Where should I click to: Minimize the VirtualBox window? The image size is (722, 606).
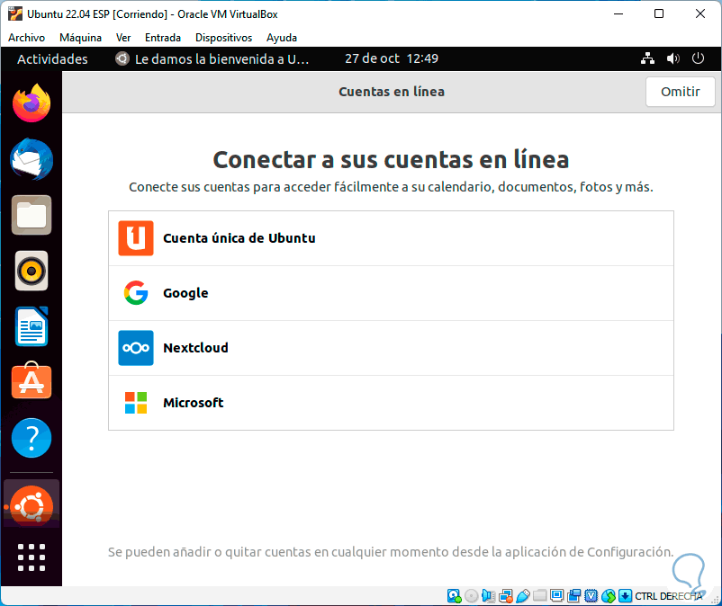(x=618, y=13)
